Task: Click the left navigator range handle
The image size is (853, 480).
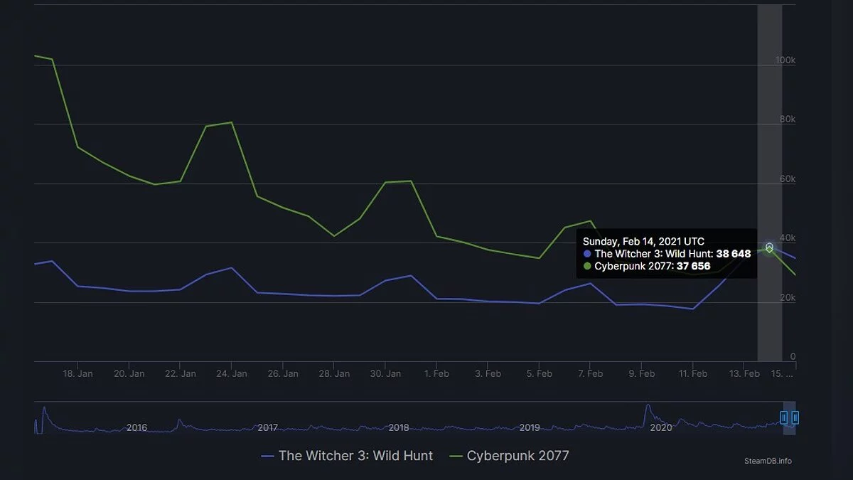Action: [784, 417]
